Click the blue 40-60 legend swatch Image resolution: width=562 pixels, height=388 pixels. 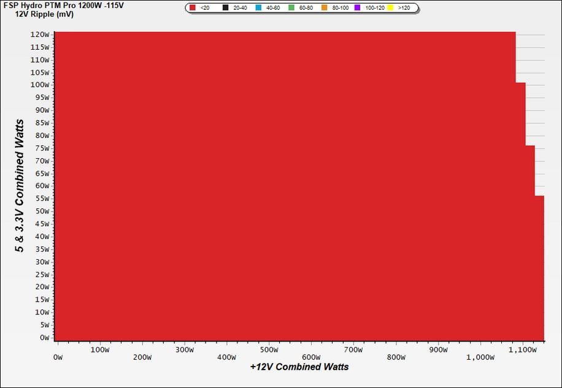click(x=258, y=7)
